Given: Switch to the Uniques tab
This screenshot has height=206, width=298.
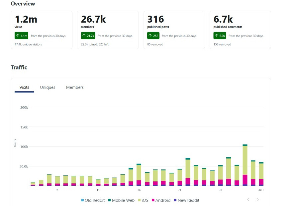Looking at the screenshot, I should [48, 87].
